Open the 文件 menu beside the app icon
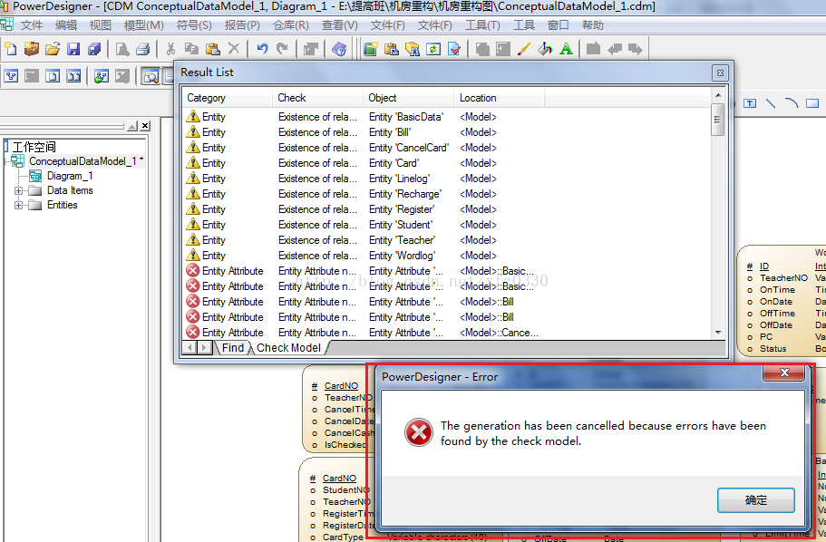 coord(31,25)
